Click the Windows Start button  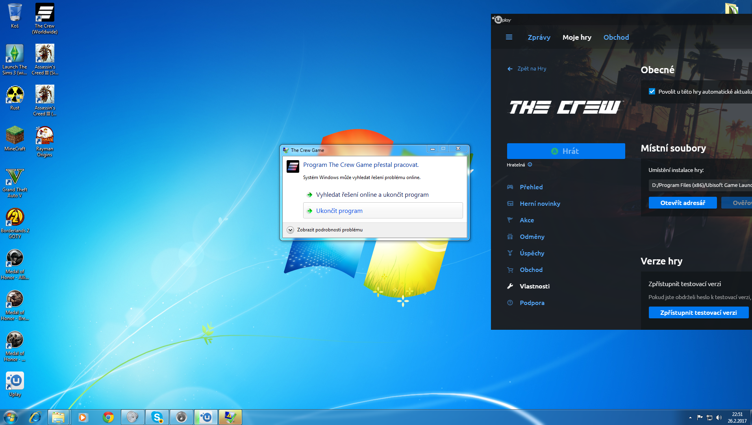pos(11,417)
